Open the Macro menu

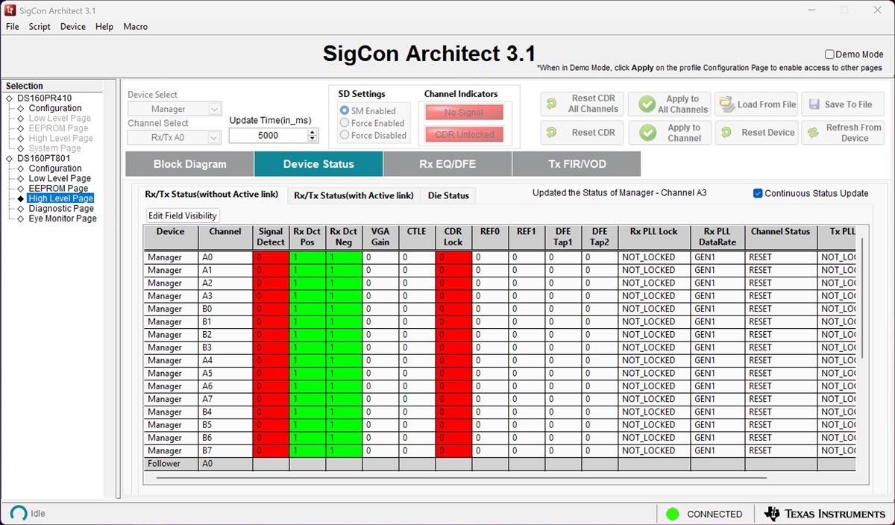point(136,27)
